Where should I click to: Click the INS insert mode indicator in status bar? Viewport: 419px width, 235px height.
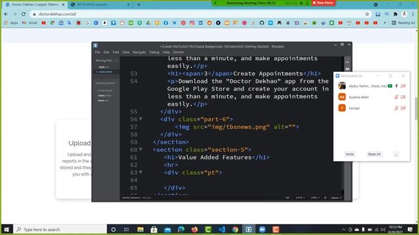pyautogui.click(x=287, y=198)
